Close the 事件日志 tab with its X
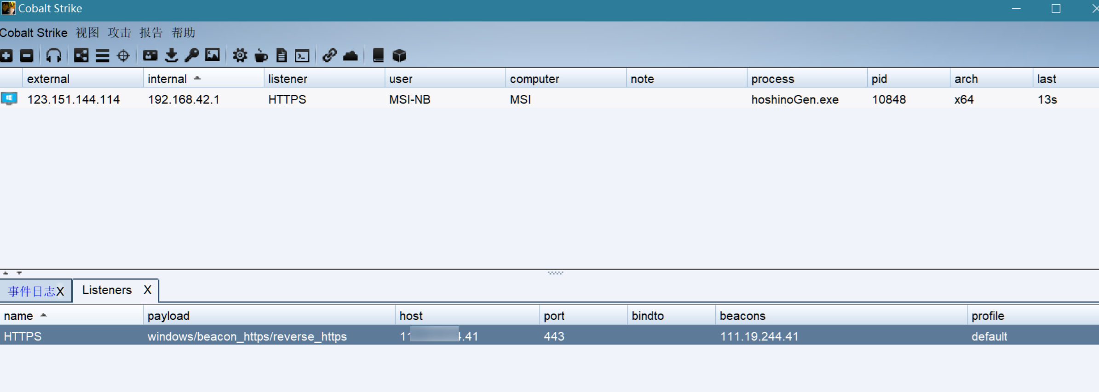1099x392 pixels. click(60, 292)
